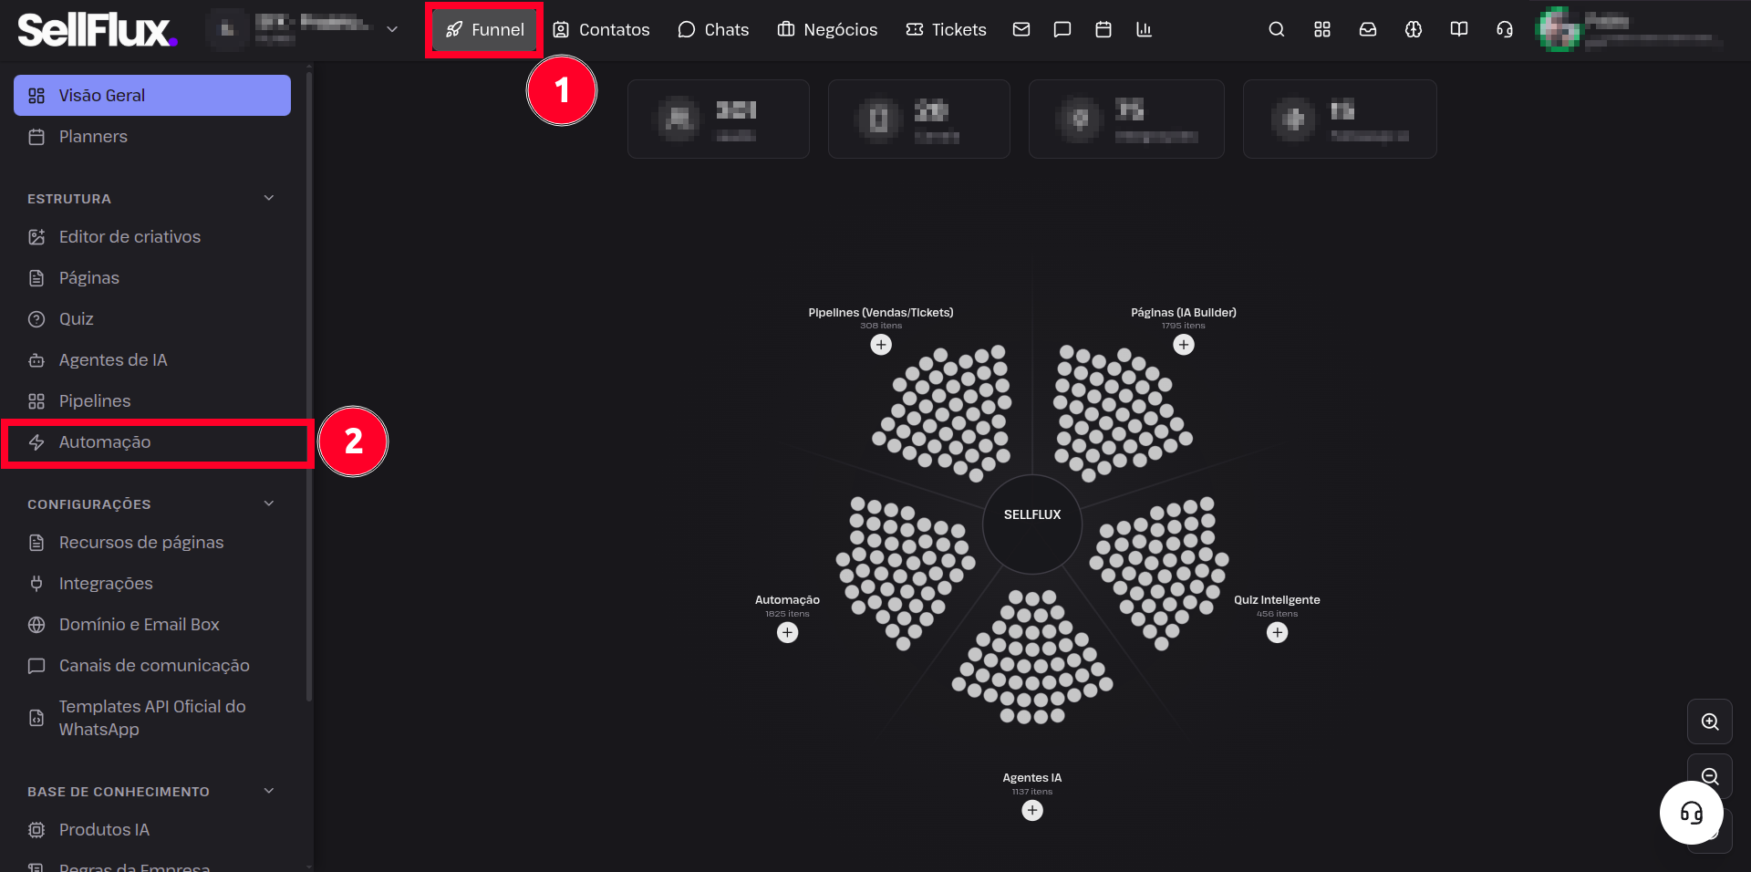Click the central SELLFLUX hub node
The image size is (1751, 872).
coord(1032,524)
